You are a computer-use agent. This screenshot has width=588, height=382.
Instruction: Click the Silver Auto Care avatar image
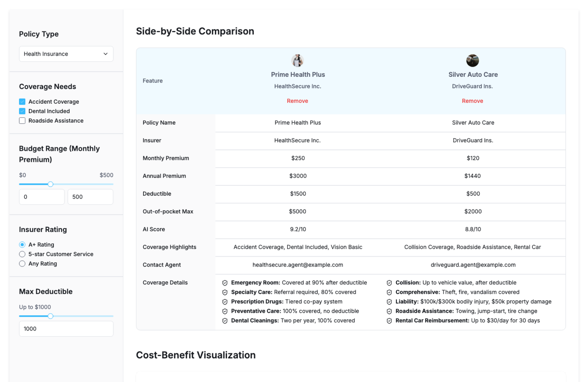coord(472,60)
